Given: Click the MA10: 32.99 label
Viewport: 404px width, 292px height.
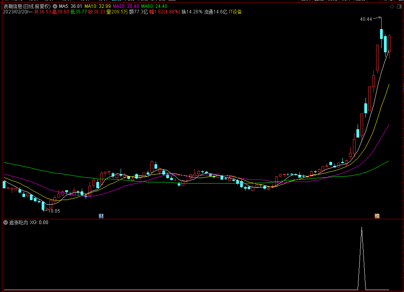Looking at the screenshot, I should point(97,6).
